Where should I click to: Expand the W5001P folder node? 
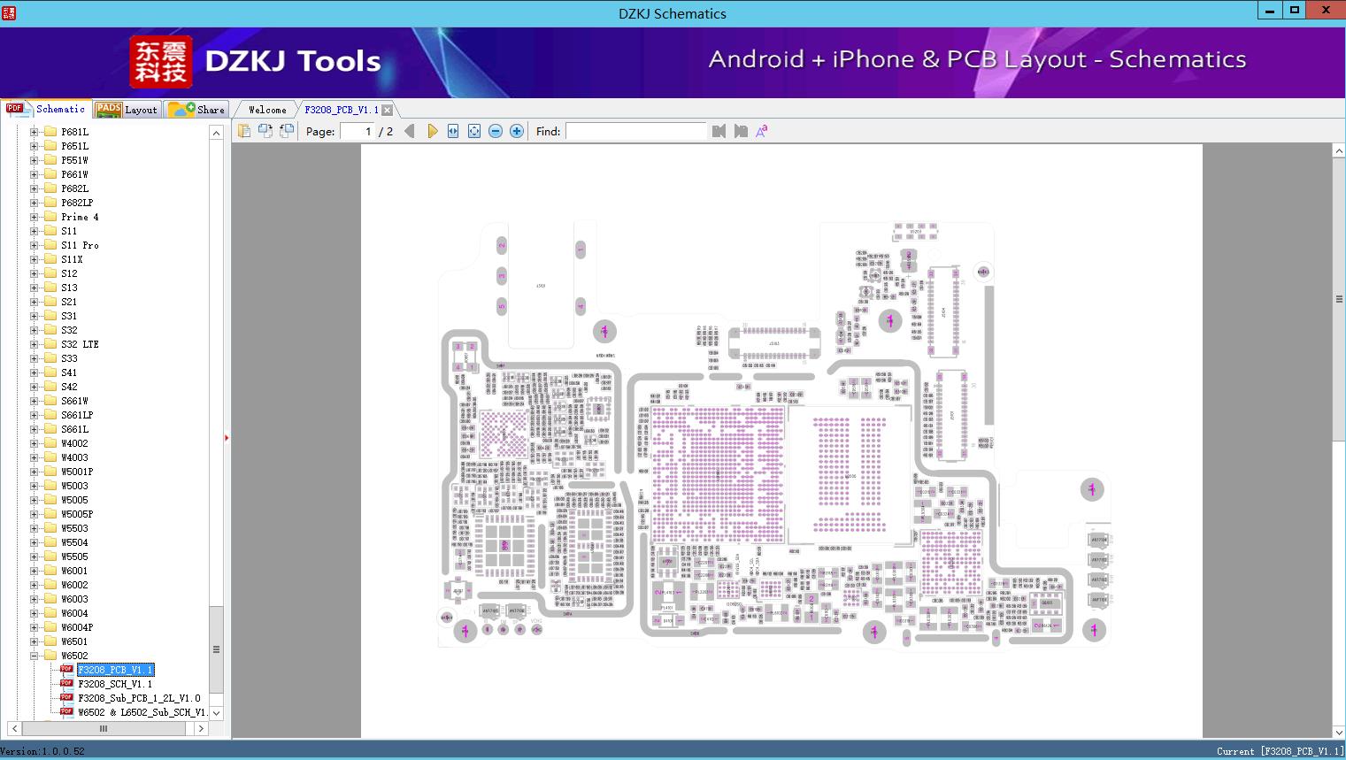tap(34, 472)
